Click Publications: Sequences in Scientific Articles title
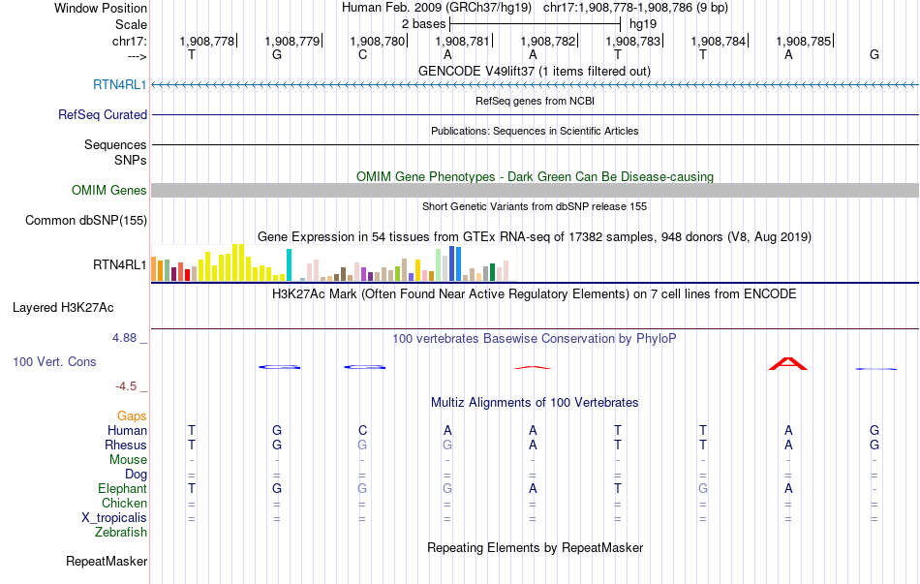 535,131
